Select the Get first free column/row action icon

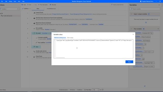pos(34,18)
